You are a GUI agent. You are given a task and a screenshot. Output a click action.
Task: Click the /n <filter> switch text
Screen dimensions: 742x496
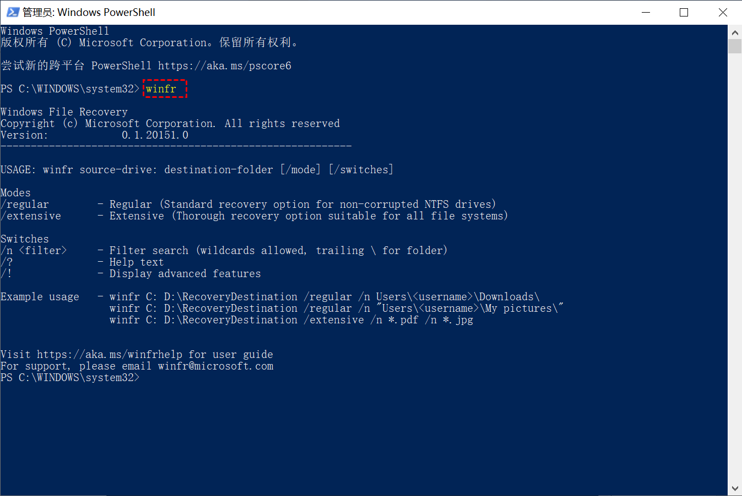click(34, 250)
